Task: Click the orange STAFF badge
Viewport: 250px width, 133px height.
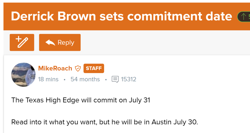Action: tap(94, 68)
